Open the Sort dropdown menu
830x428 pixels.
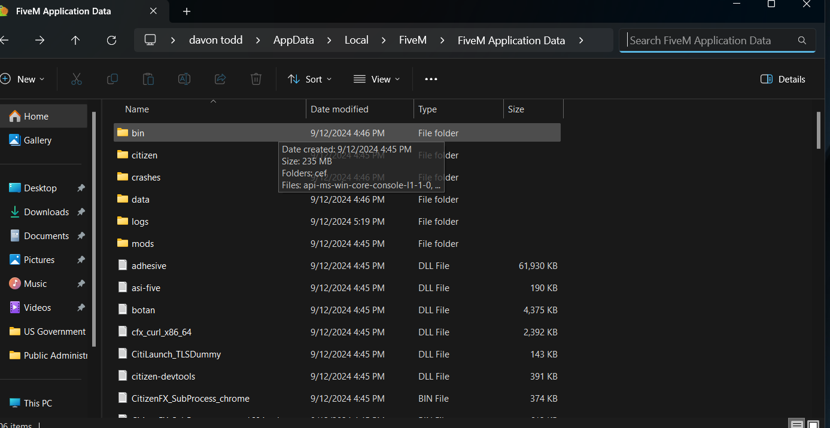309,79
